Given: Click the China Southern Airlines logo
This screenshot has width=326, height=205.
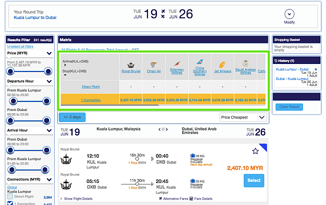Looking at the screenshot, I should tap(200, 62).
